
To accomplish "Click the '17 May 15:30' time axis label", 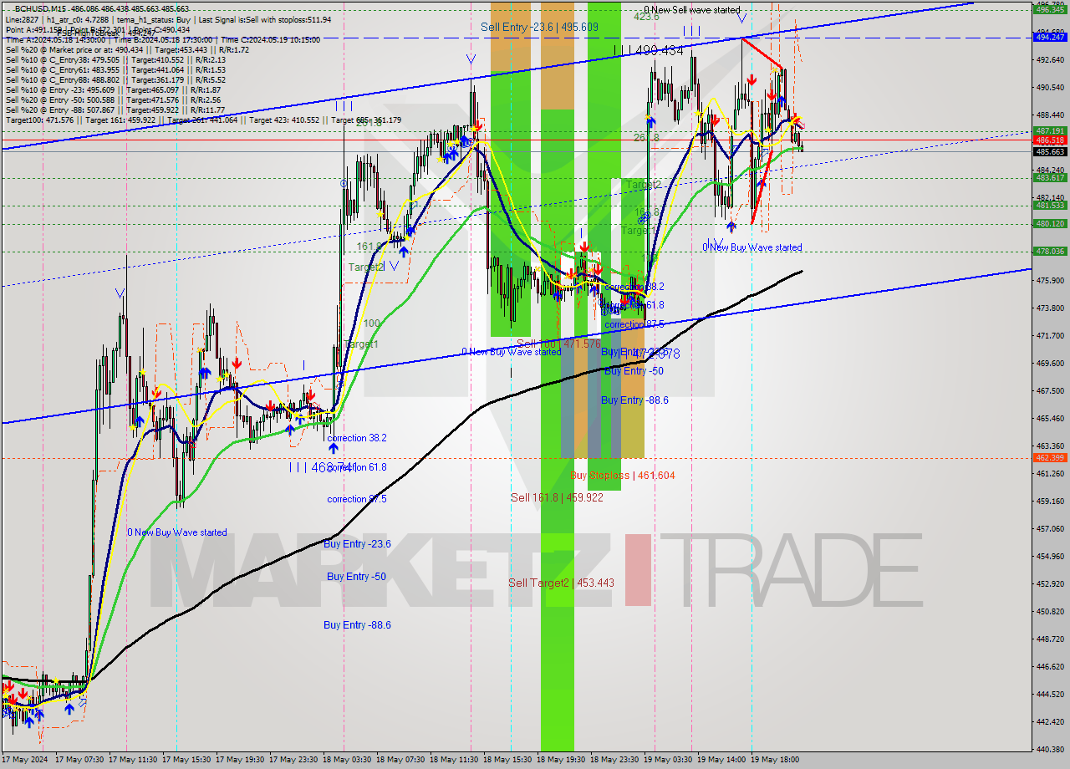I will click(x=187, y=760).
